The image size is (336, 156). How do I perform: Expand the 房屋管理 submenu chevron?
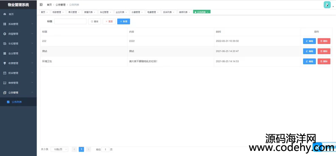(x=32, y=34)
